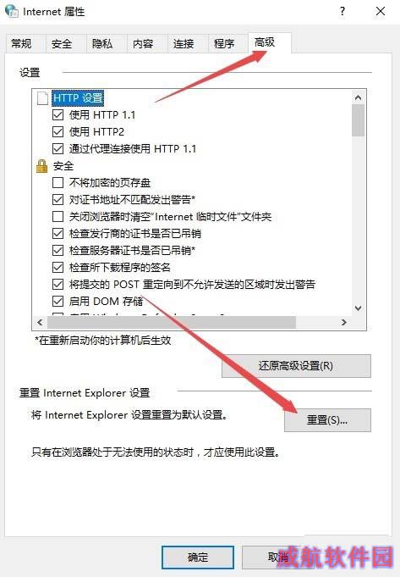Click the settings list scroll down arrow
400x577 pixels.
point(358,308)
